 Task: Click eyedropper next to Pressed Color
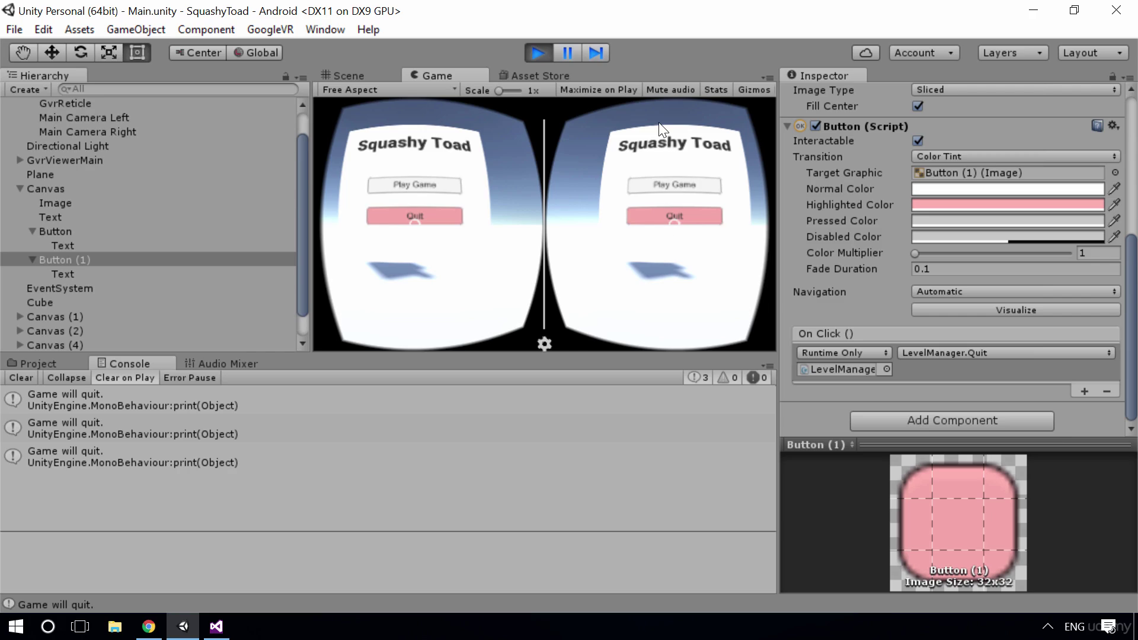pos(1114,220)
